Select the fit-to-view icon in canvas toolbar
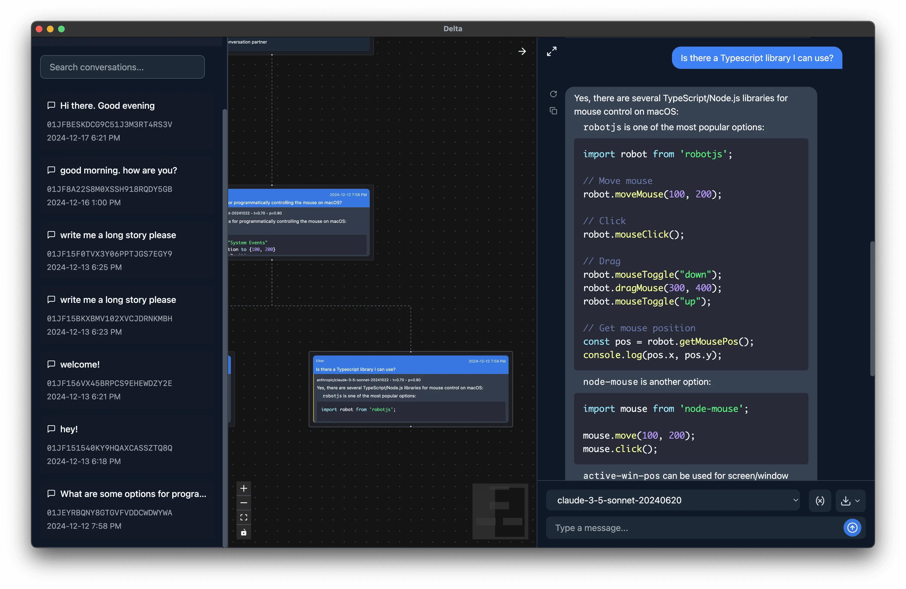Viewport: 906px width, 589px height. (x=244, y=517)
